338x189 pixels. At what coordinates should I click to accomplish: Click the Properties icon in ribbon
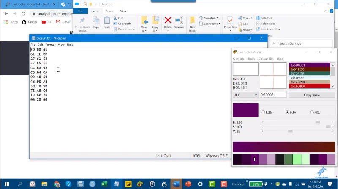click(x=230, y=20)
